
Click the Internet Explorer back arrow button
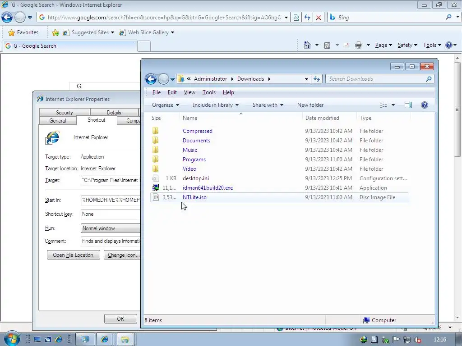click(x=7, y=18)
